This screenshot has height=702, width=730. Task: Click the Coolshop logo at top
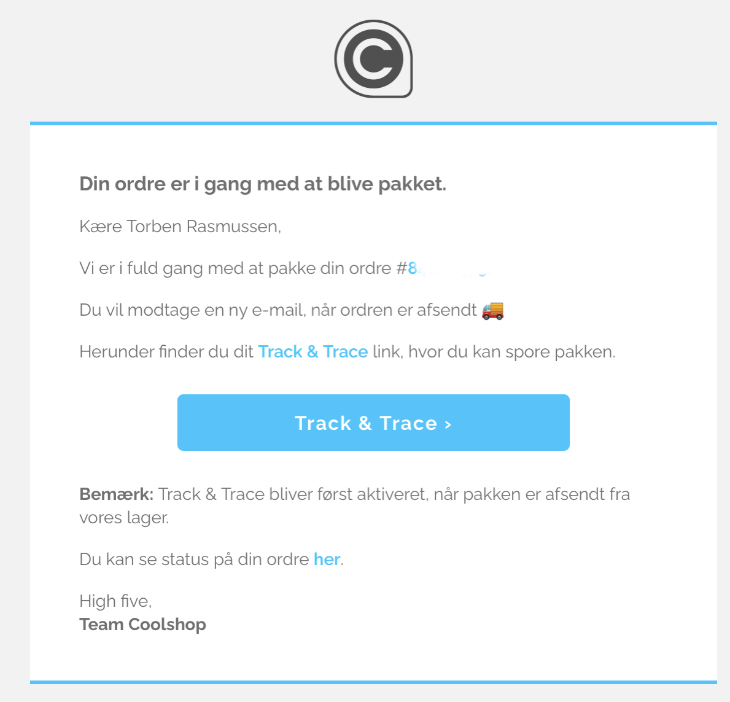(373, 59)
